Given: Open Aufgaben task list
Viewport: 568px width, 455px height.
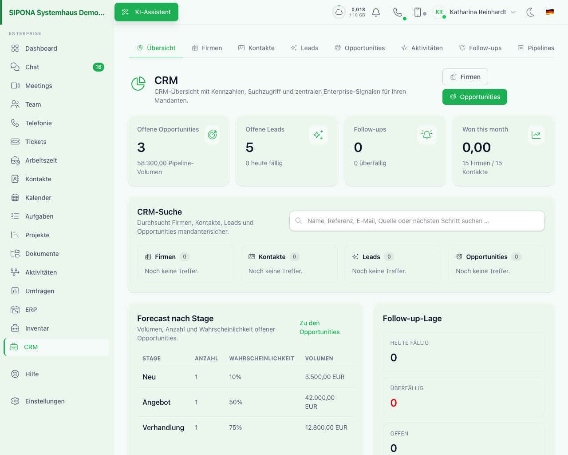Looking at the screenshot, I should tap(57, 216).
